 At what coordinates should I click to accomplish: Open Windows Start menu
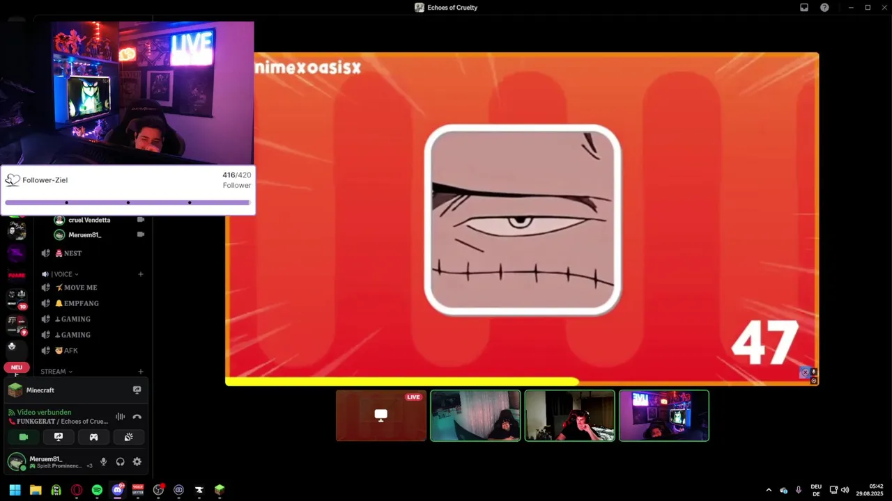pyautogui.click(x=15, y=490)
